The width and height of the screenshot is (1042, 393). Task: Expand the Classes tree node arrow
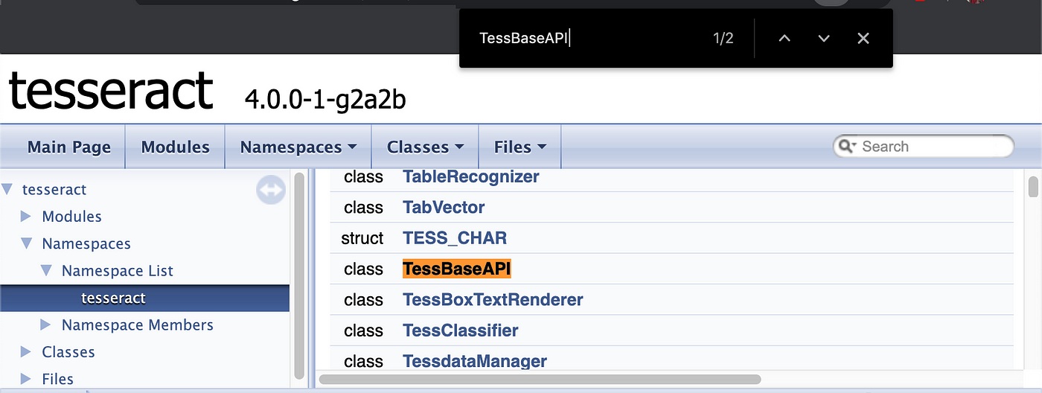point(26,351)
